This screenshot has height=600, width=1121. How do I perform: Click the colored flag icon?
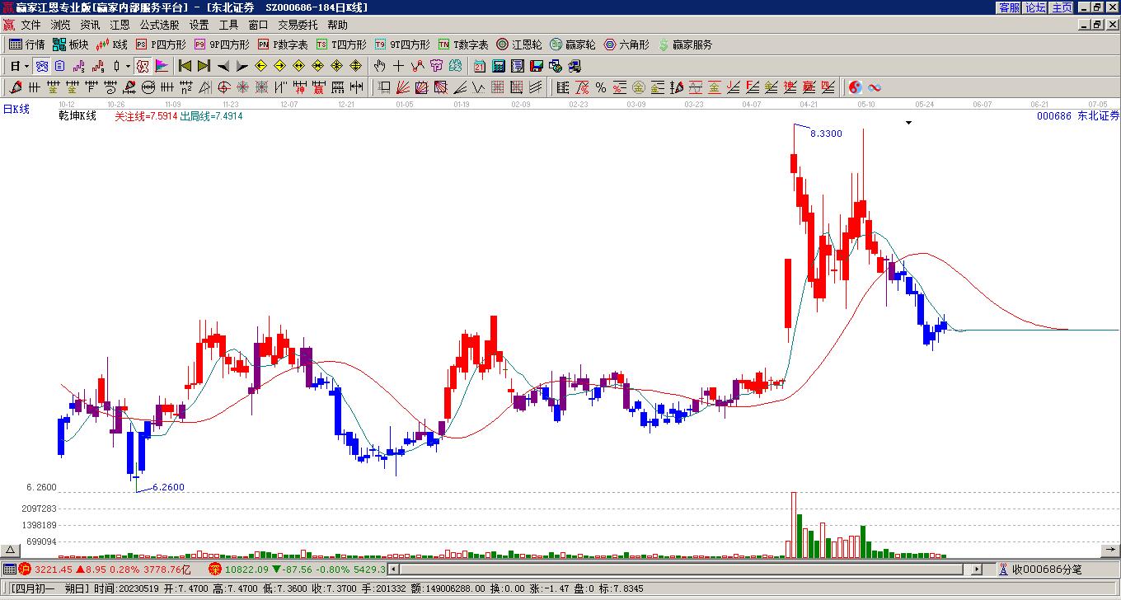tap(162, 66)
